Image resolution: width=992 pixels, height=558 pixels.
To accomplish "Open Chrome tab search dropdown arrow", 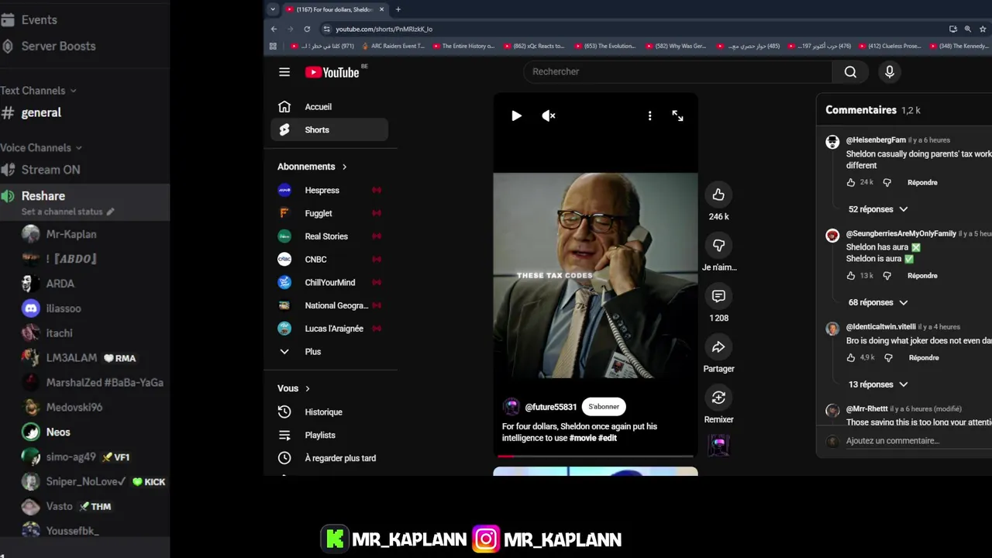I will pos(272,9).
